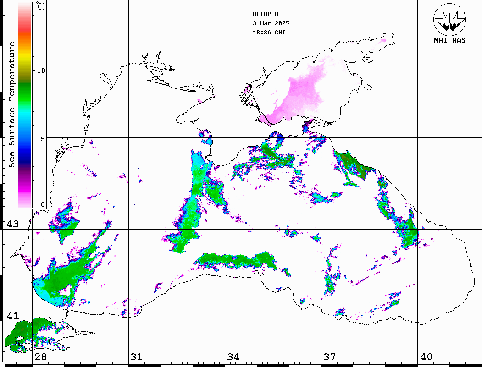Click the '5' tick on color scale
This screenshot has width=482, height=367.
pos(43,139)
